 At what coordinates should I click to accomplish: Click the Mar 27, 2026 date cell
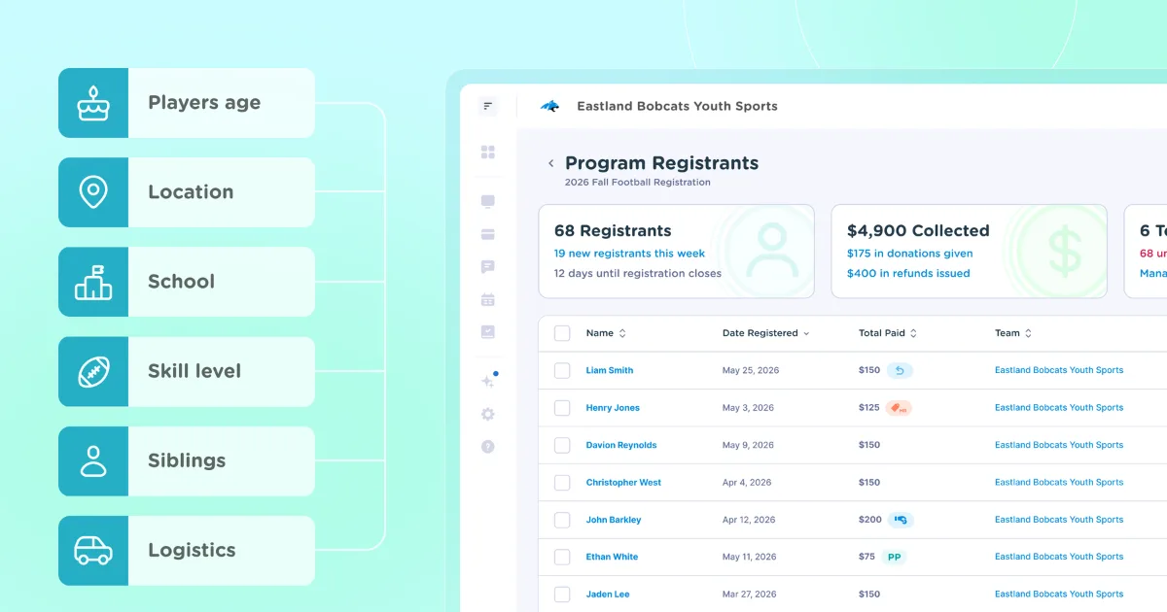(x=749, y=595)
